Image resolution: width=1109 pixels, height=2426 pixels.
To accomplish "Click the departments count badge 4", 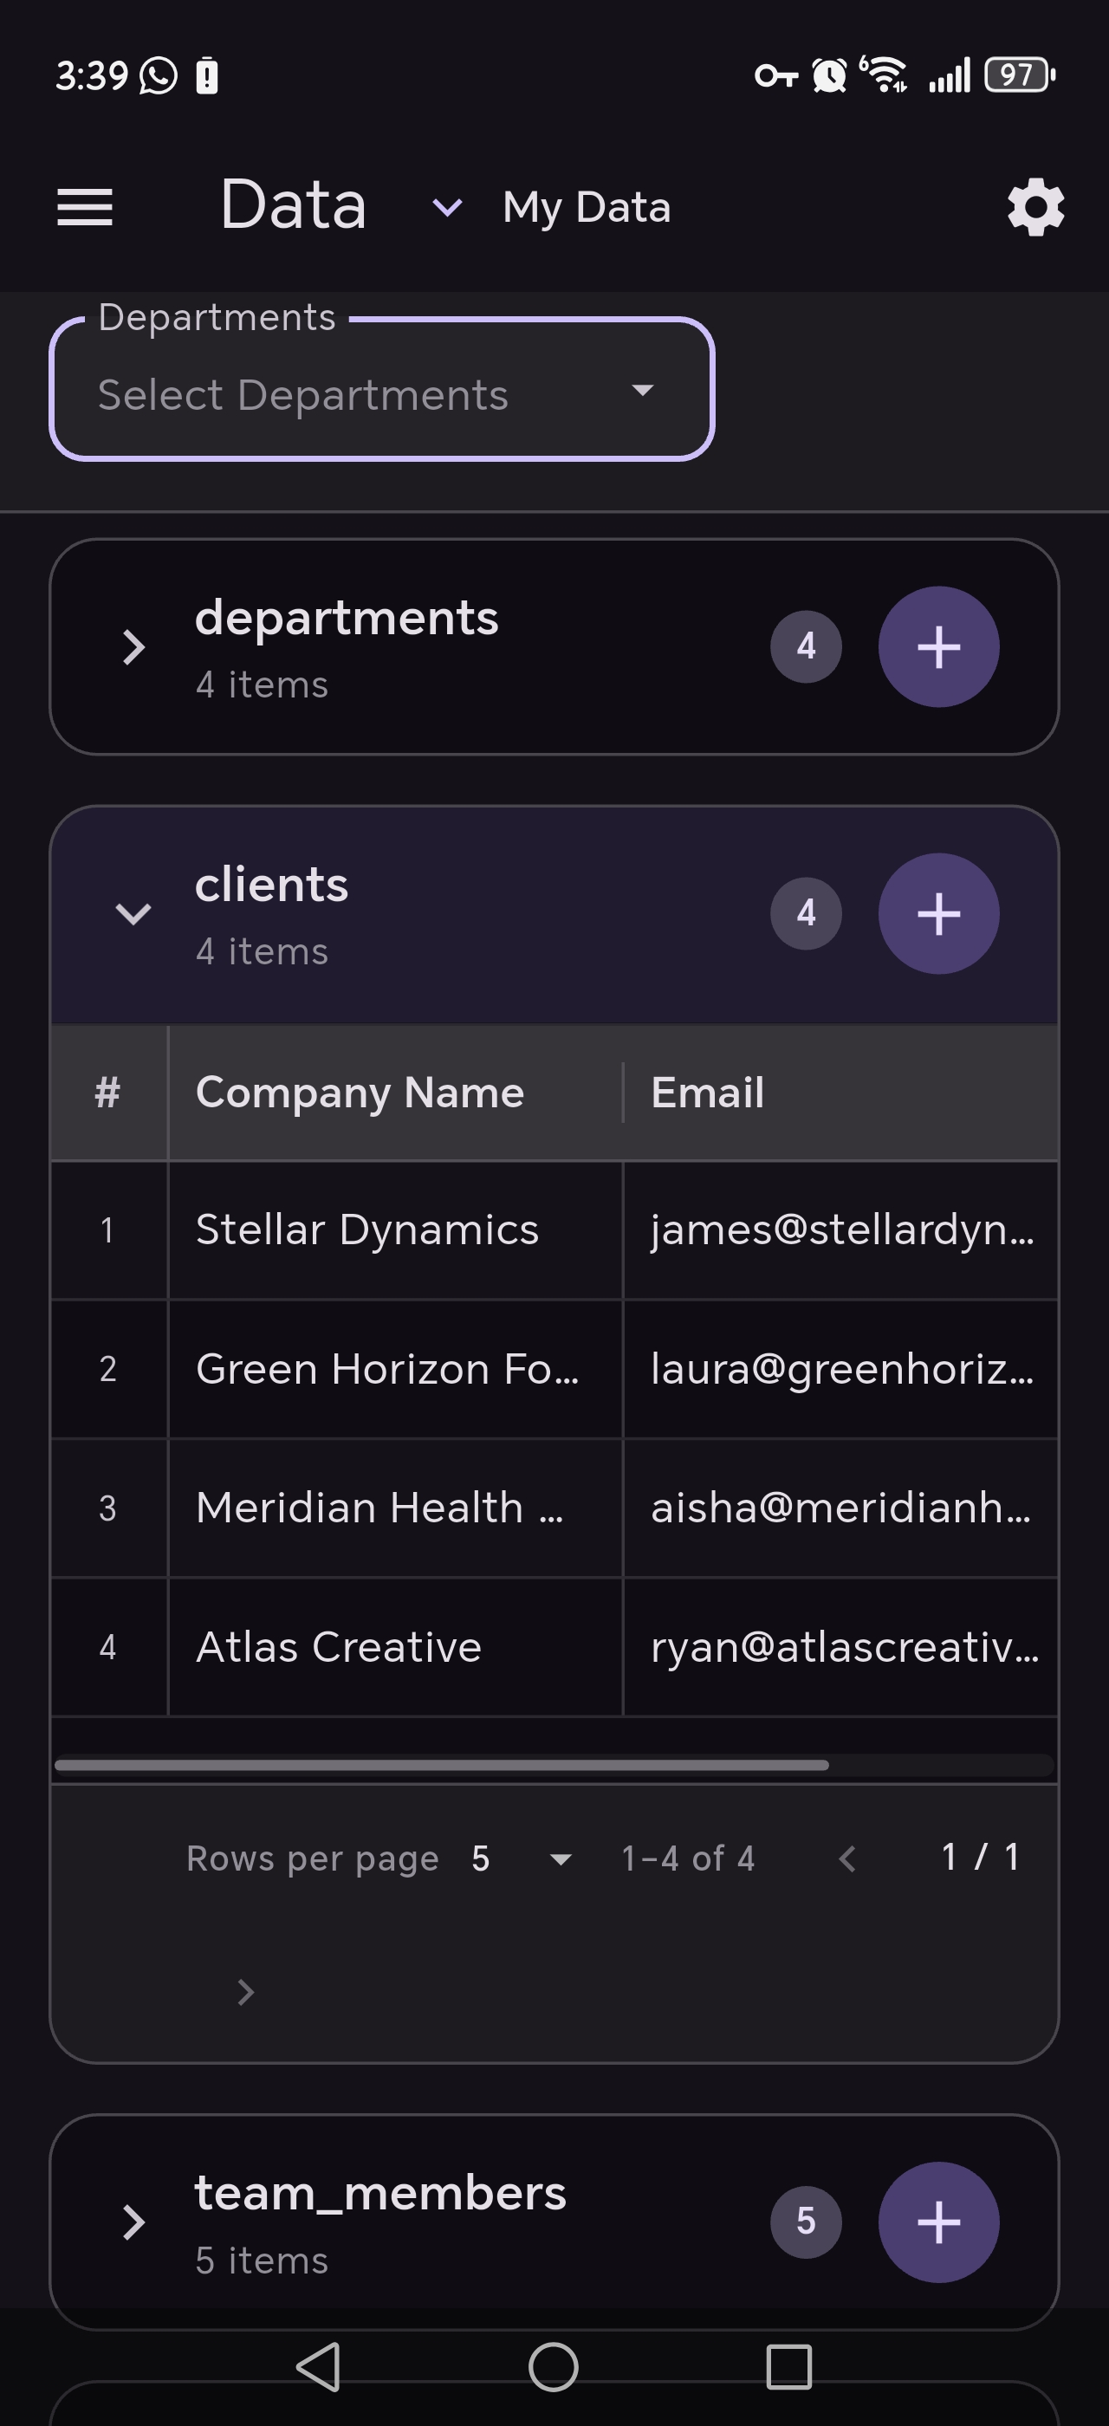I will (806, 647).
